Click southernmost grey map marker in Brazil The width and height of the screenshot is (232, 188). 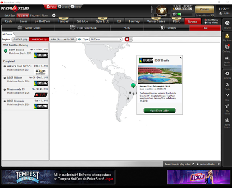tap(128, 98)
